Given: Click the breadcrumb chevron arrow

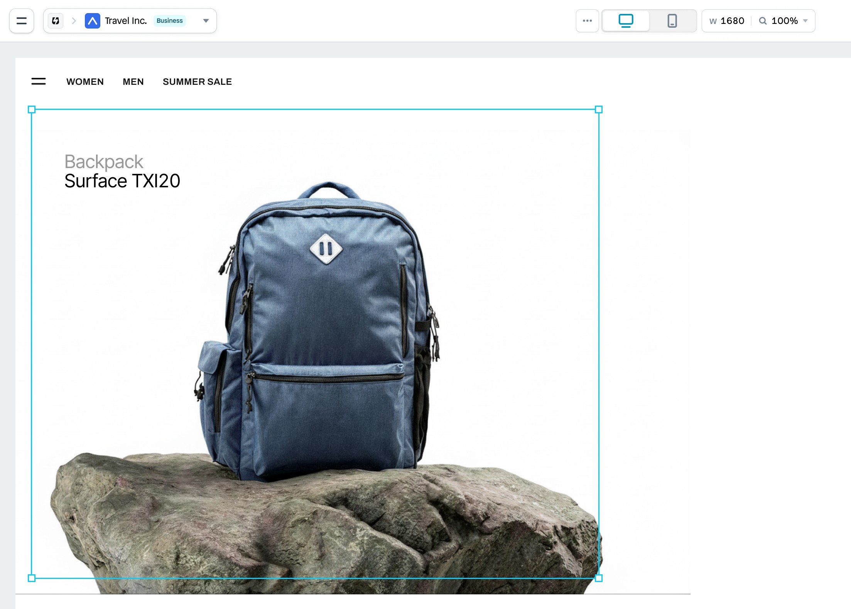Looking at the screenshot, I should click(x=74, y=21).
